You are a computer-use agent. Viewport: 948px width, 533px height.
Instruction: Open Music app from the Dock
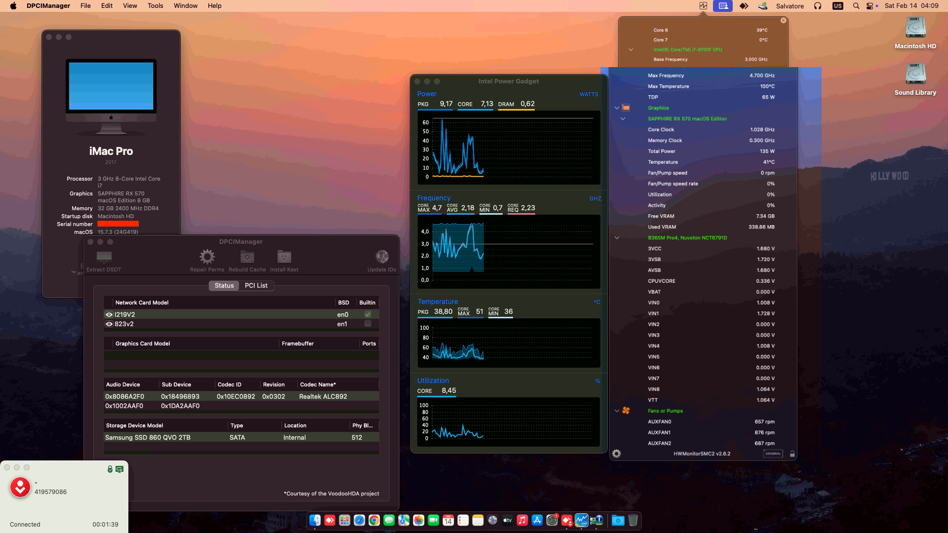[x=522, y=520]
